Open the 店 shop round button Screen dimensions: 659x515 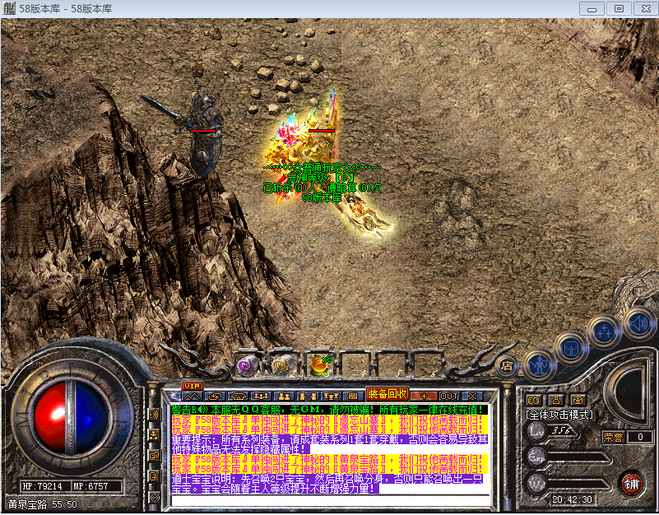click(508, 366)
